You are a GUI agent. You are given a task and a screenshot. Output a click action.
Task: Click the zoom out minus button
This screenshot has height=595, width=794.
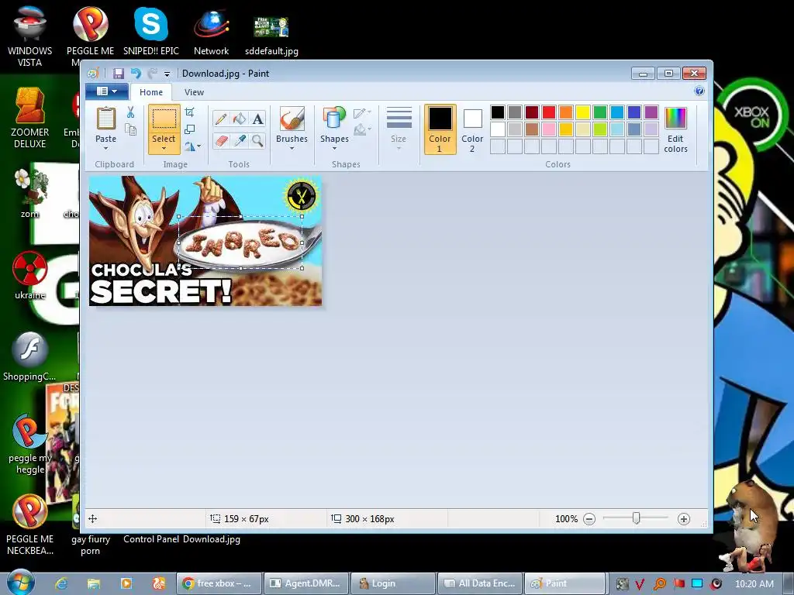click(x=589, y=518)
